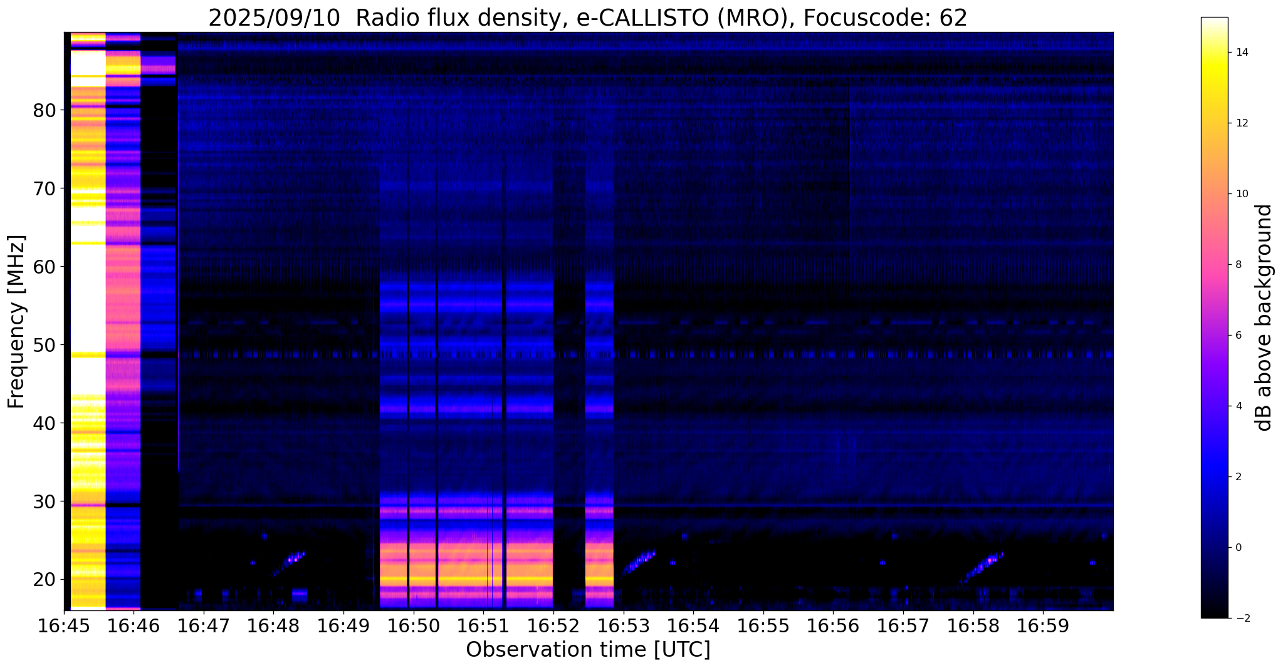Click the 'Frequency [MHz]' y-axis label

coord(17,321)
